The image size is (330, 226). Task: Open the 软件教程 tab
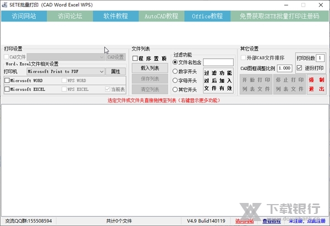pyautogui.click(x=116, y=16)
